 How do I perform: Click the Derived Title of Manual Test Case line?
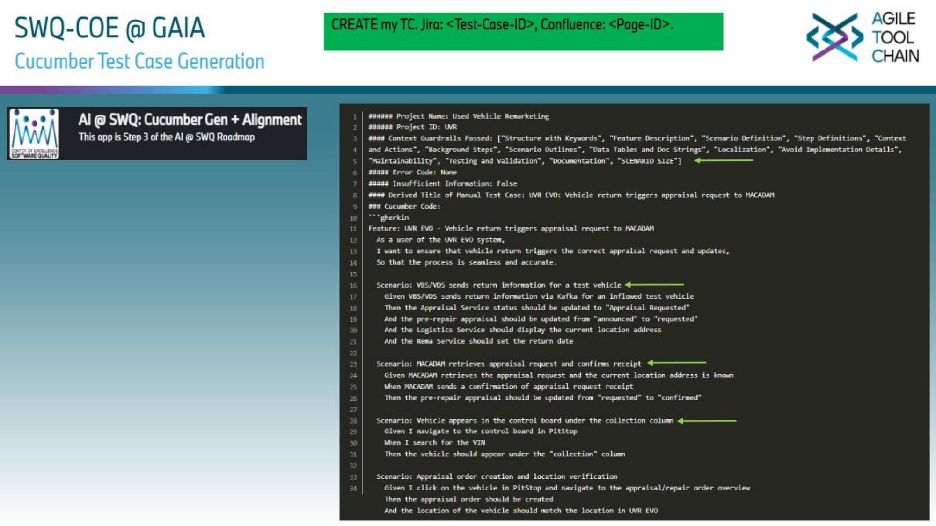click(x=571, y=195)
